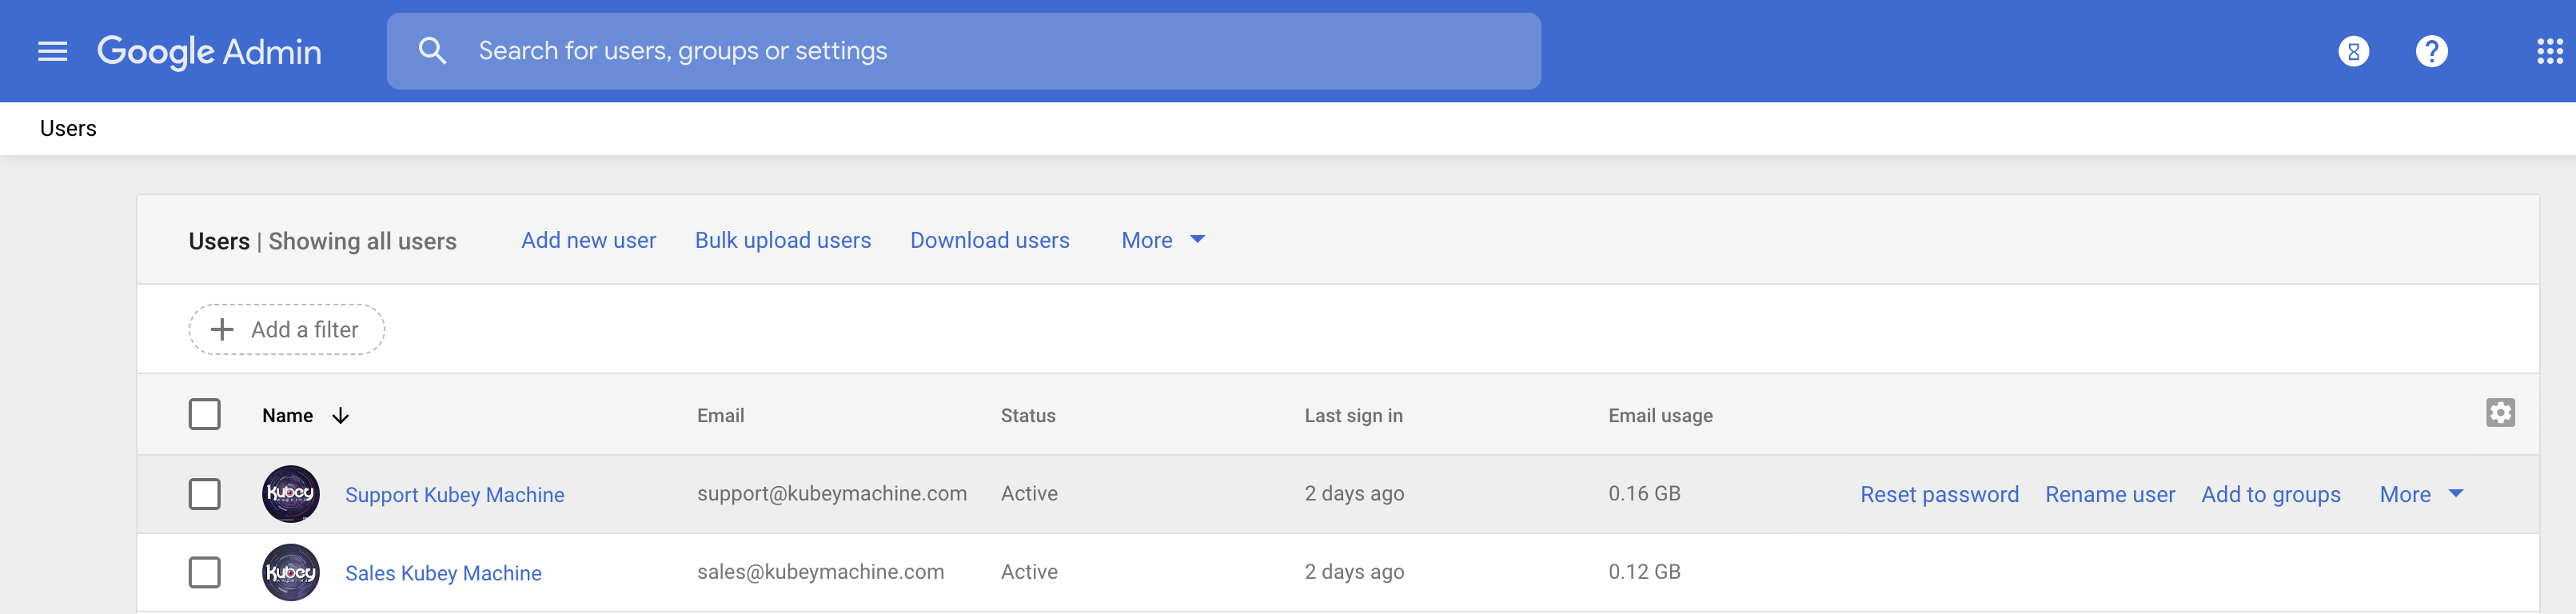This screenshot has height=614, width=2576.
Task: Open Sales Kubey Machine user profile
Action: click(x=443, y=573)
